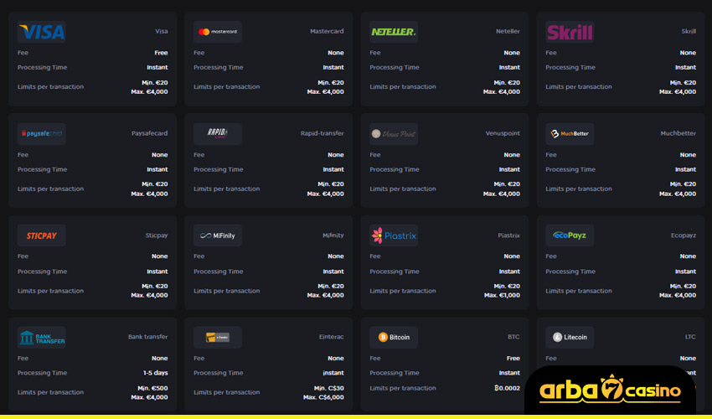Select the Bank Transfer logo
This screenshot has width=712, height=419.
(41, 337)
